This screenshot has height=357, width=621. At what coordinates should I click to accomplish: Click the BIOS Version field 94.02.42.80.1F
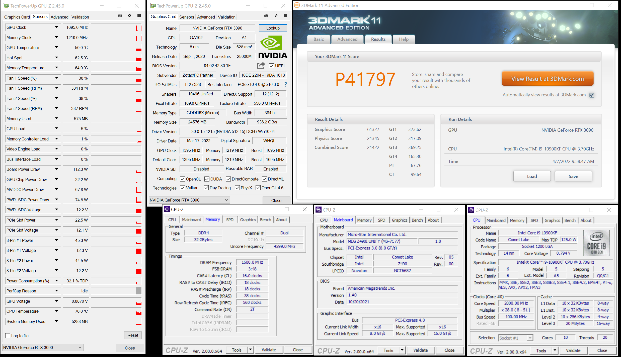tap(217, 66)
